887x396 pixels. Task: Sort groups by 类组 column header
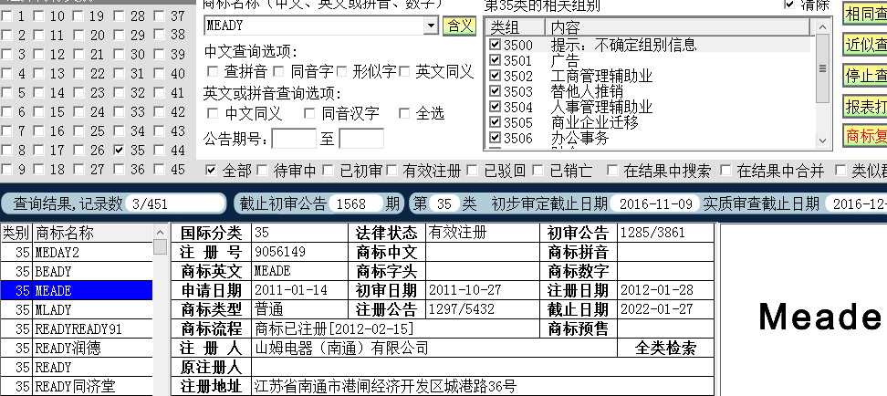coord(516,27)
